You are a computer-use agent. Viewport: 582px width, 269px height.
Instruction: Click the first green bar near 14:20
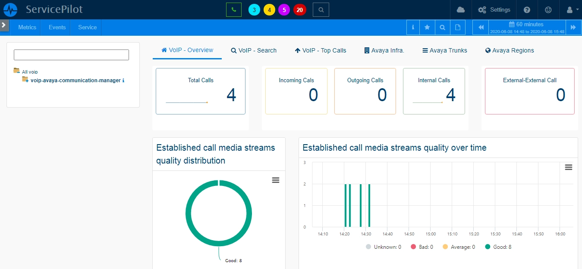point(346,205)
